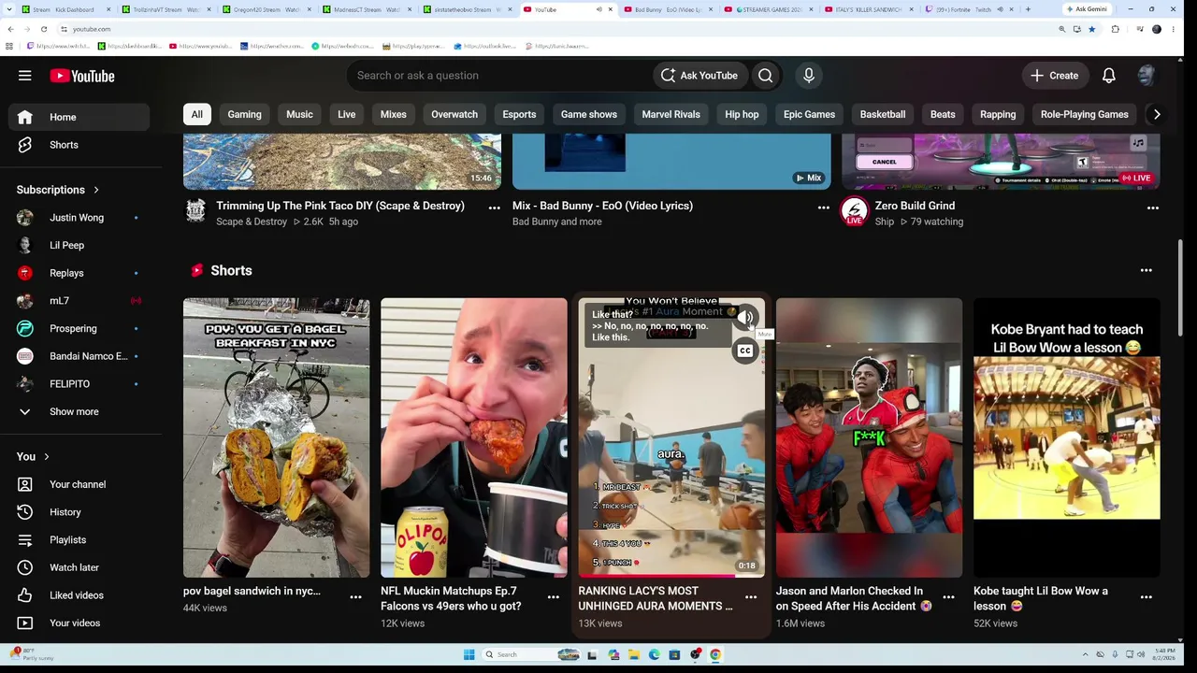Open the Shorts page in sidebar
This screenshot has height=673, width=1197.
pyautogui.click(x=79, y=145)
